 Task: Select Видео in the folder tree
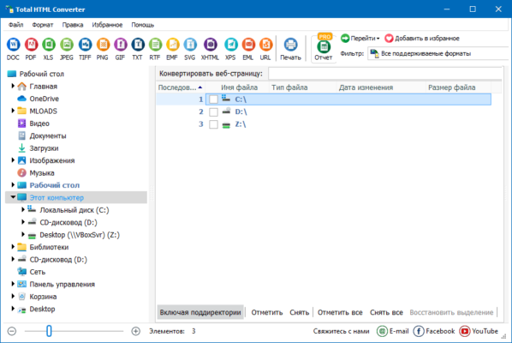click(39, 123)
